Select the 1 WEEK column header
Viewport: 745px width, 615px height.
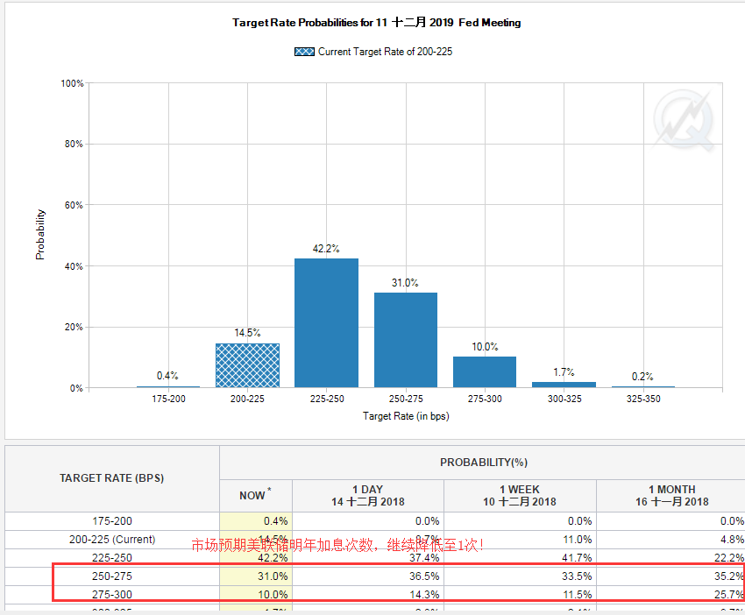coord(520,495)
